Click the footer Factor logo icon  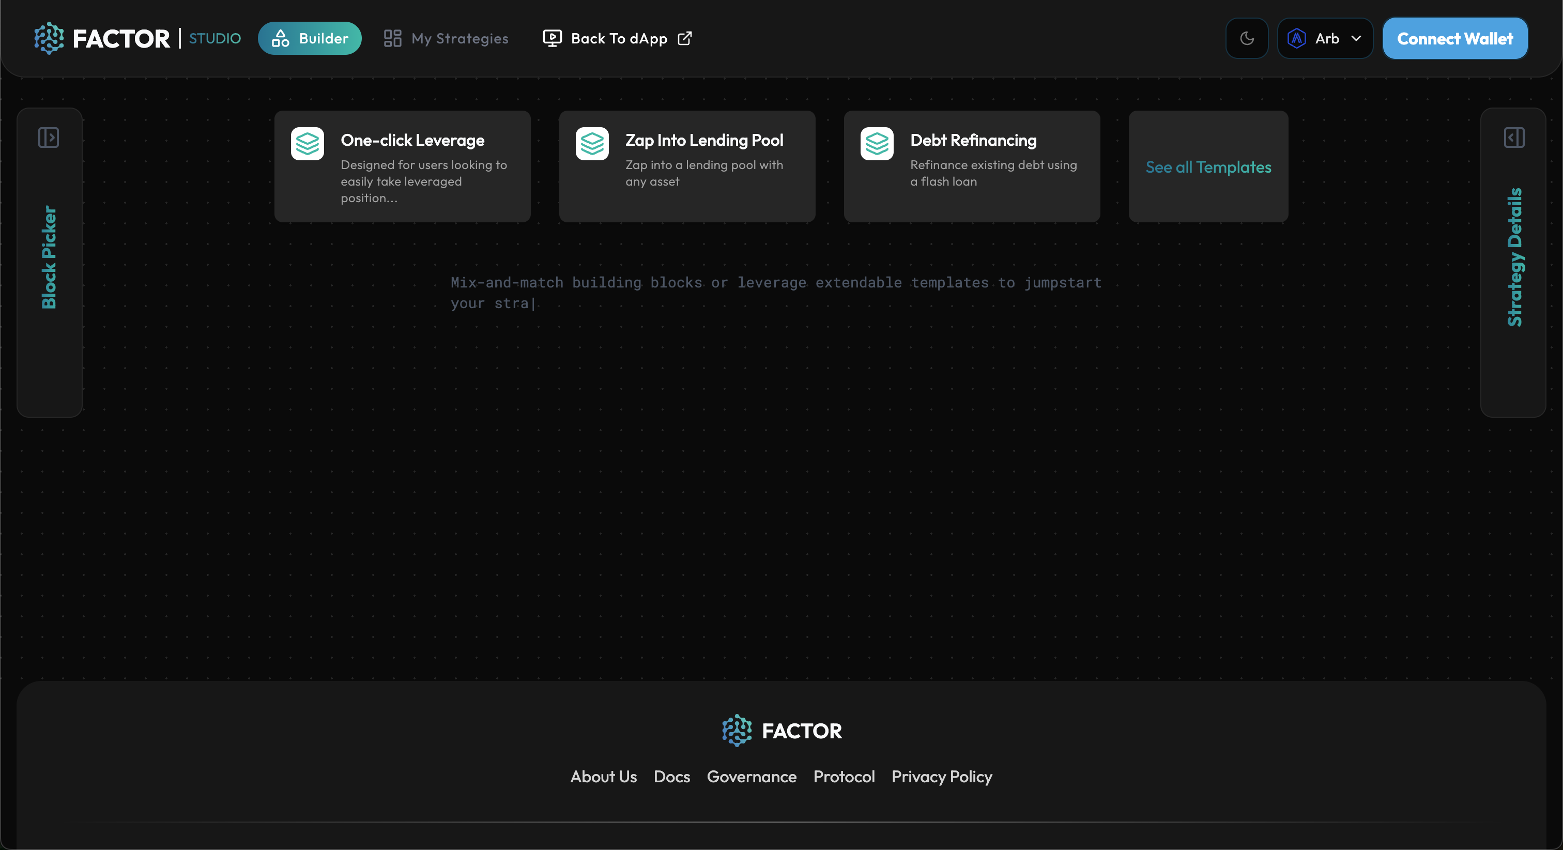tap(737, 731)
